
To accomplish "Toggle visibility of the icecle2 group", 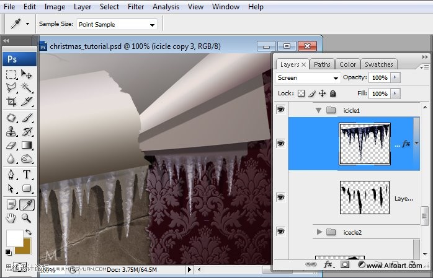I will tap(281, 231).
